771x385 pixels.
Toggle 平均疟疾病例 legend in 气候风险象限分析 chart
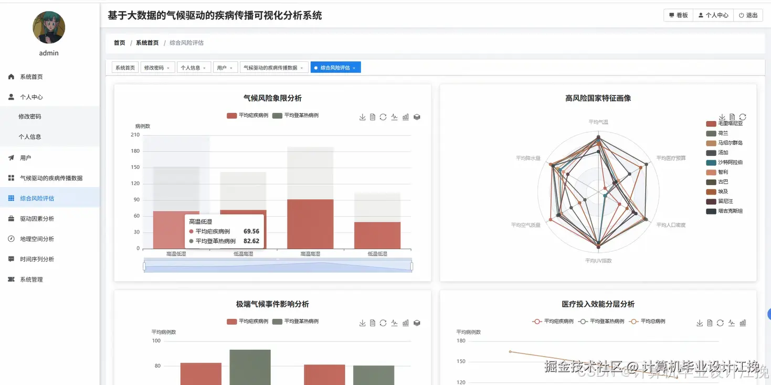pos(247,115)
